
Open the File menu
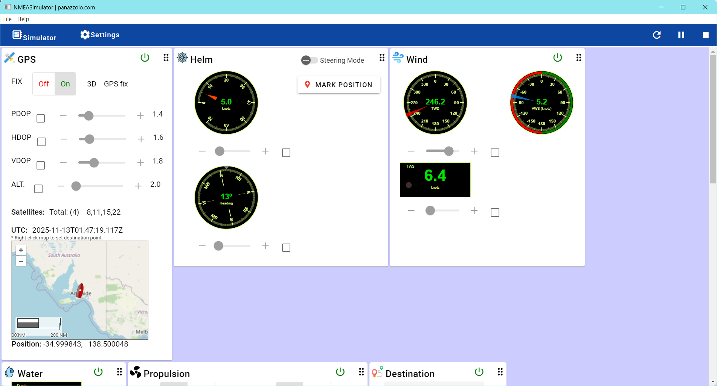point(7,19)
